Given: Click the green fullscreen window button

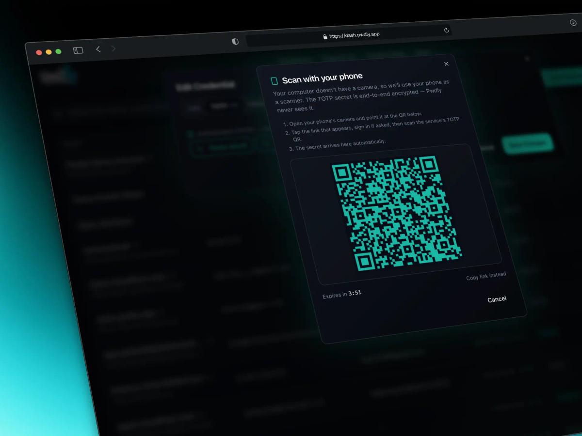Looking at the screenshot, I should click(58, 51).
